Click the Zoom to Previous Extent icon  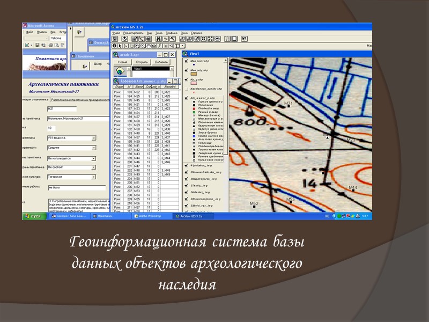pos(218,39)
